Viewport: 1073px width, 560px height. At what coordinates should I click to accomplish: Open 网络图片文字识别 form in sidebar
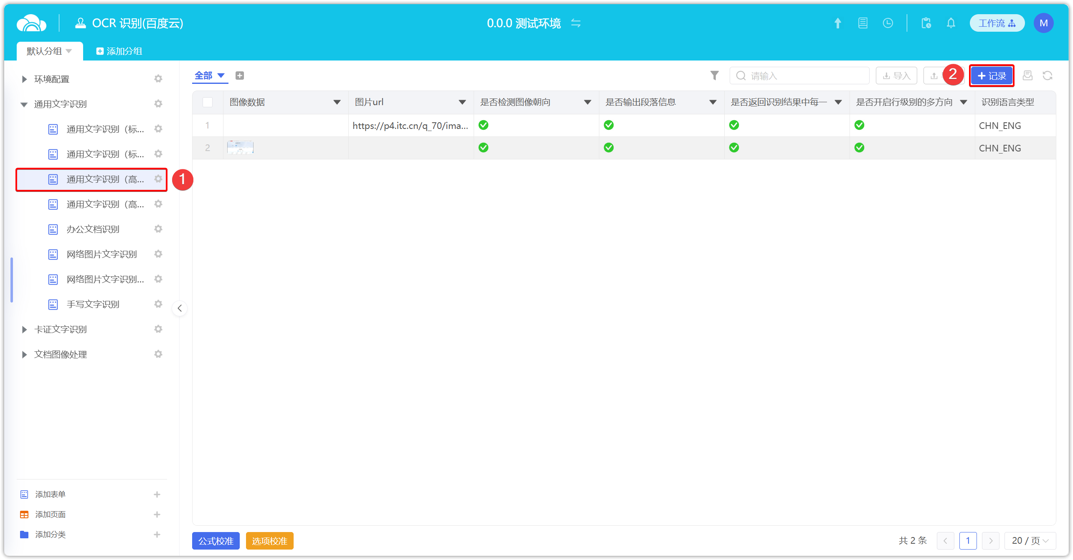[x=101, y=254]
